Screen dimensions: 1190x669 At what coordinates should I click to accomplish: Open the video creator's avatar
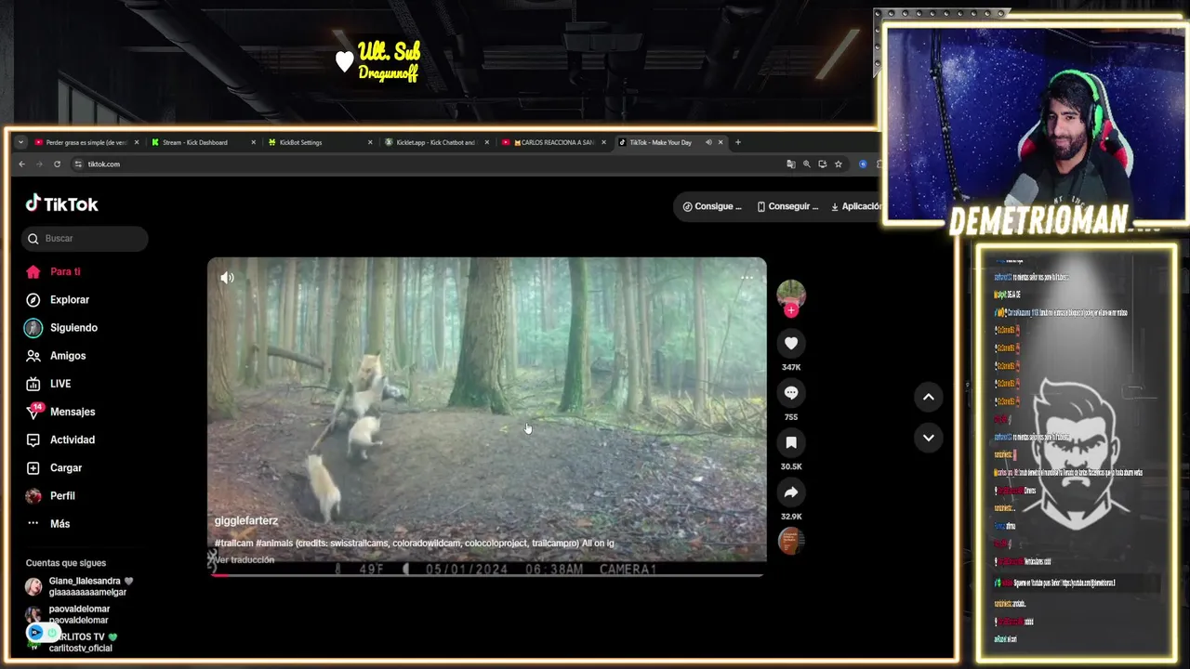(791, 294)
